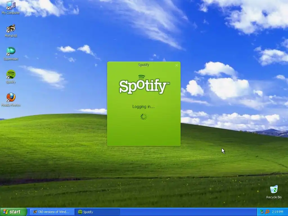
Task: Select the MyPal 68 browser shortcut
Action: pos(11,31)
